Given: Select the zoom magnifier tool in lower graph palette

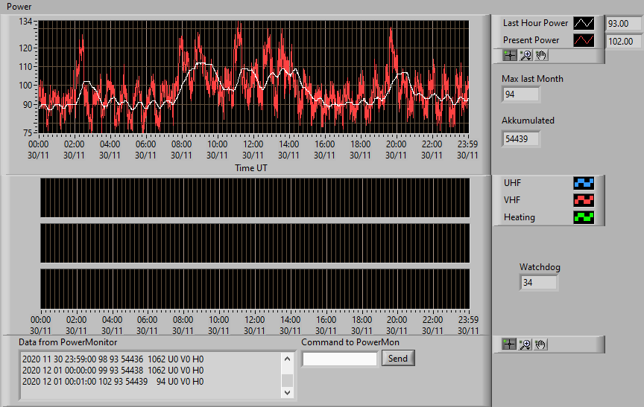Looking at the screenshot, I should 525,344.
